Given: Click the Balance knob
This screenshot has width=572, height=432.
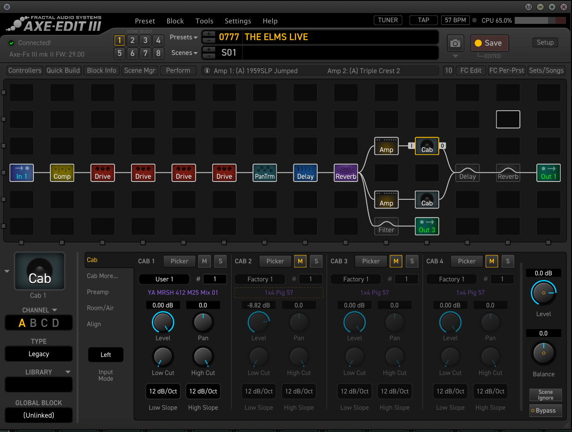Looking at the screenshot, I should pos(543,353).
